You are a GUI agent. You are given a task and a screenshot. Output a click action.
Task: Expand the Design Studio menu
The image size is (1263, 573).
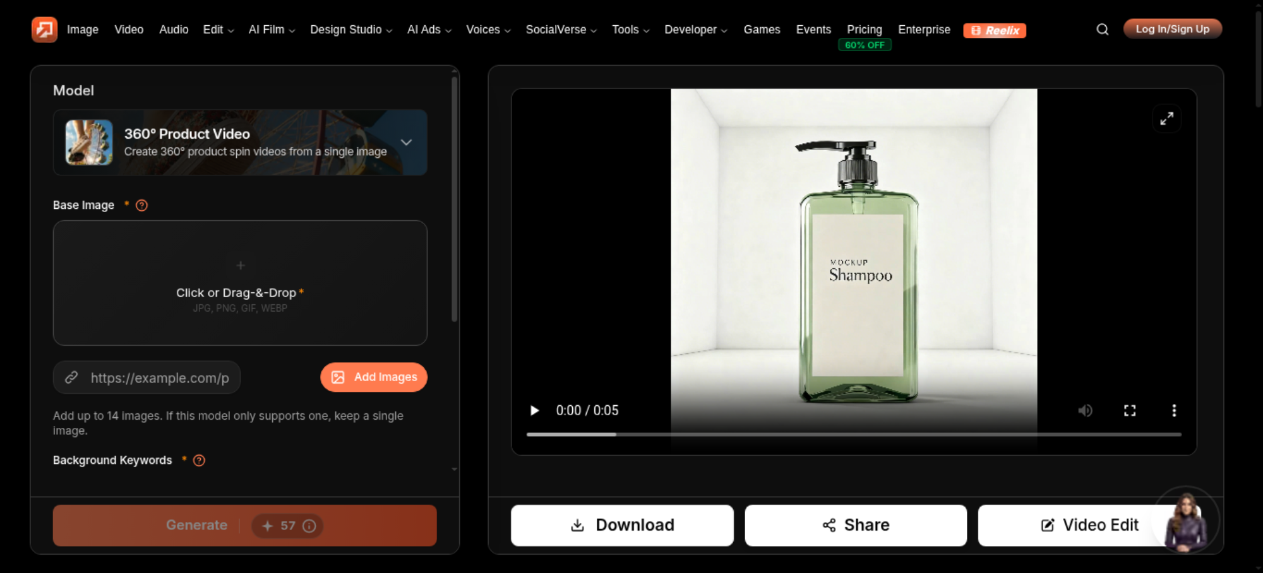(350, 30)
